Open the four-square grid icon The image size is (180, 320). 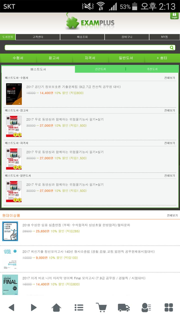pyautogui.click(x=169, y=307)
